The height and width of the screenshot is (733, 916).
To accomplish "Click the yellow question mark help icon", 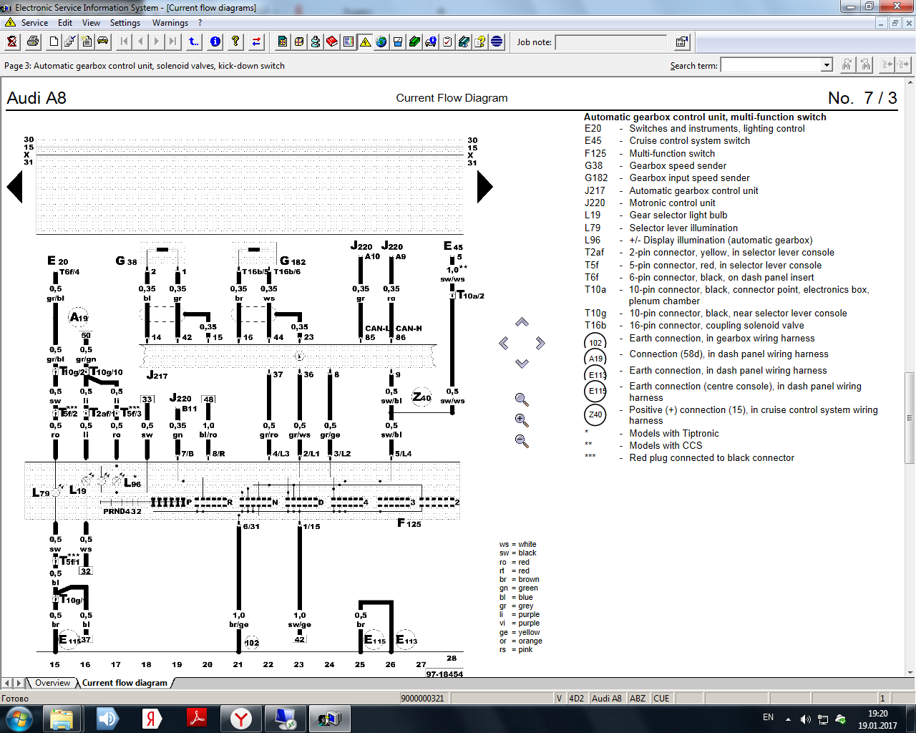I will (x=235, y=42).
